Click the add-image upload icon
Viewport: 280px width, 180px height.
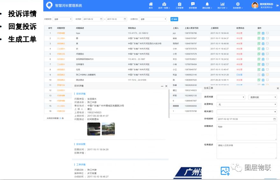tap(225, 171)
